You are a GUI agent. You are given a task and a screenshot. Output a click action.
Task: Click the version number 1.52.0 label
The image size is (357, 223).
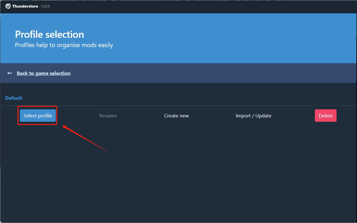point(45,6)
